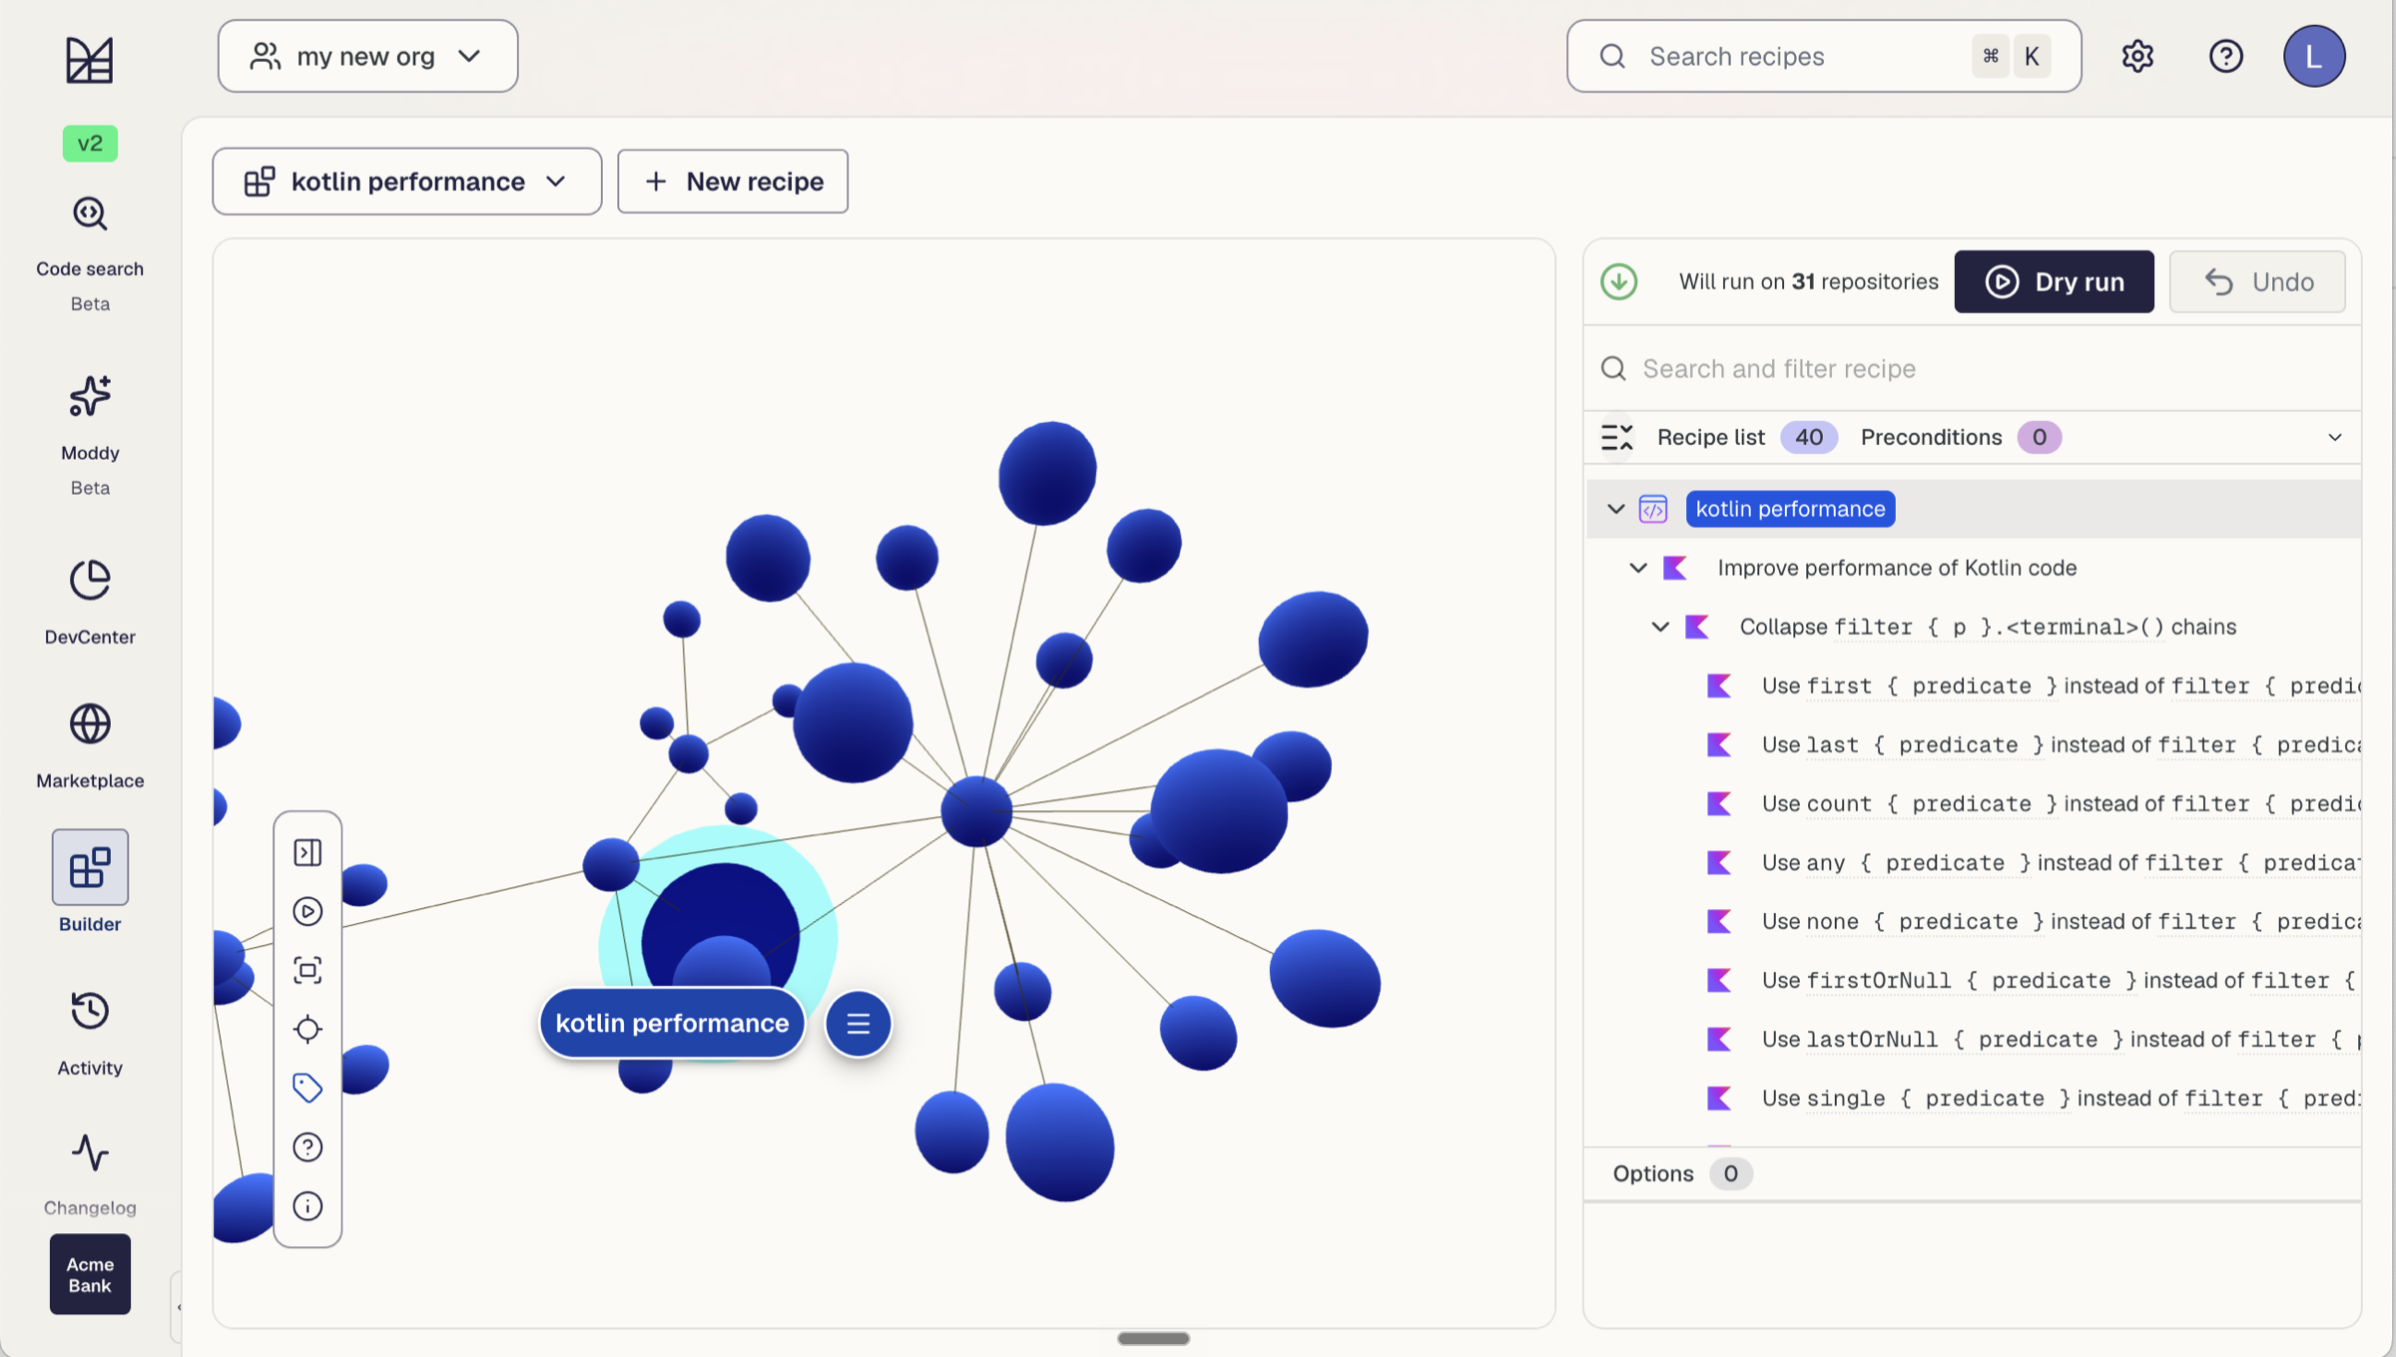Collapse Improve performance of Kotlin code
2396x1357 pixels.
click(1637, 568)
